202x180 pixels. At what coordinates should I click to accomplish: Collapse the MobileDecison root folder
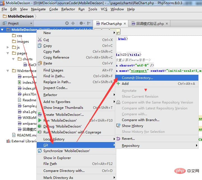click(3, 30)
